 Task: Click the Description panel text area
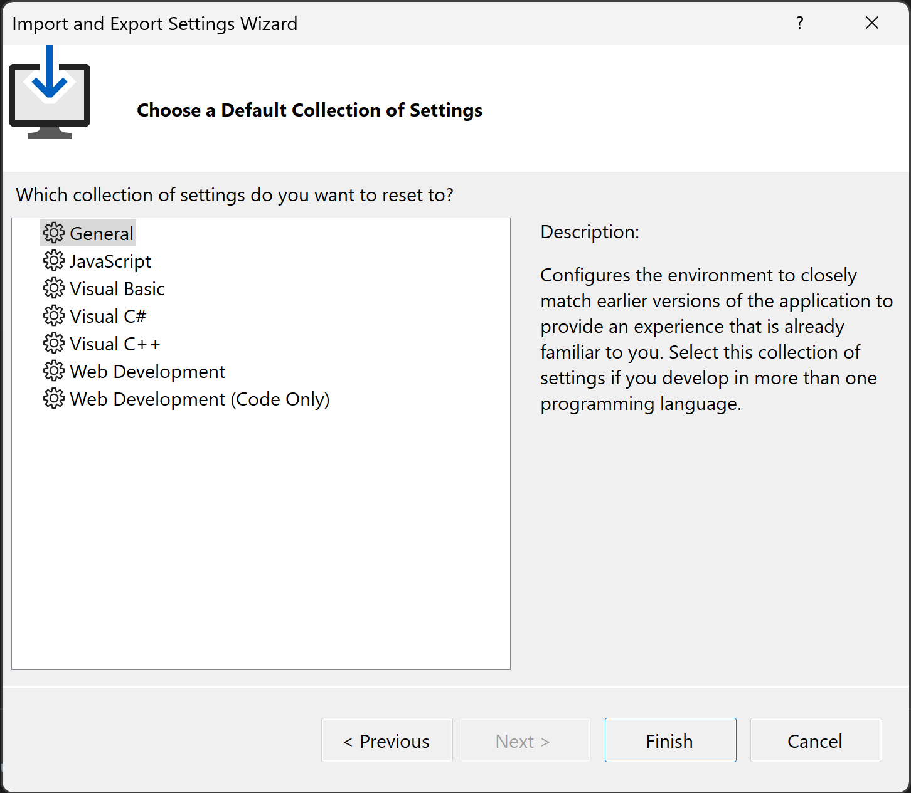(715, 339)
